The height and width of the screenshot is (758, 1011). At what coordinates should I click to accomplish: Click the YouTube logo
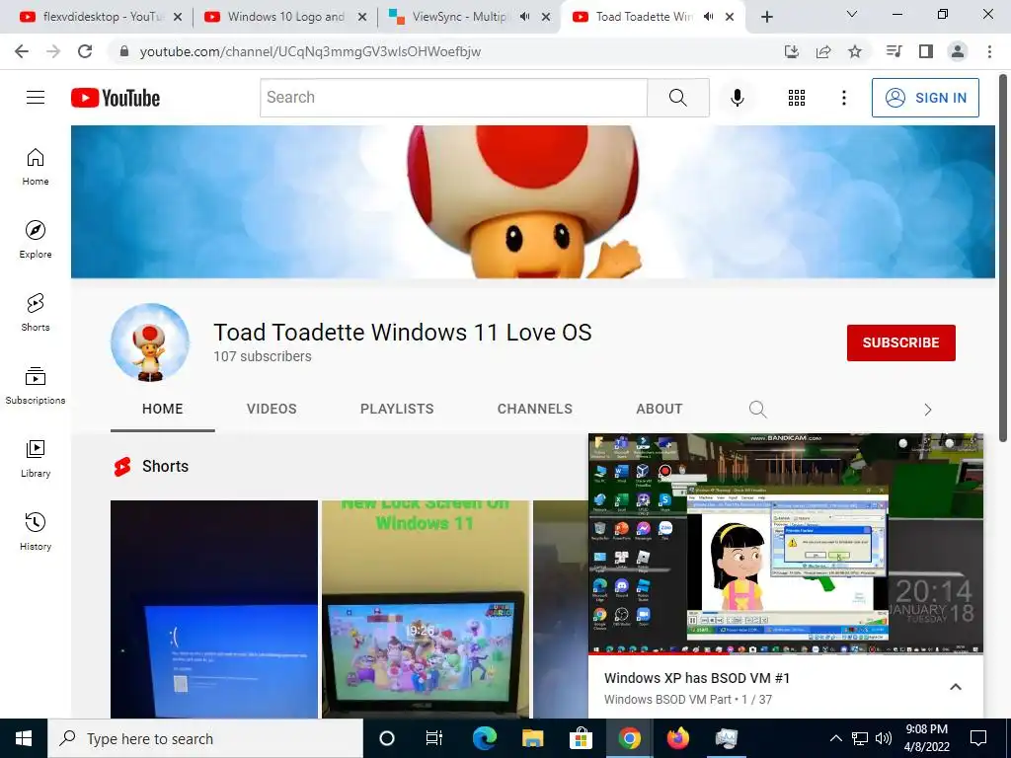coord(116,98)
